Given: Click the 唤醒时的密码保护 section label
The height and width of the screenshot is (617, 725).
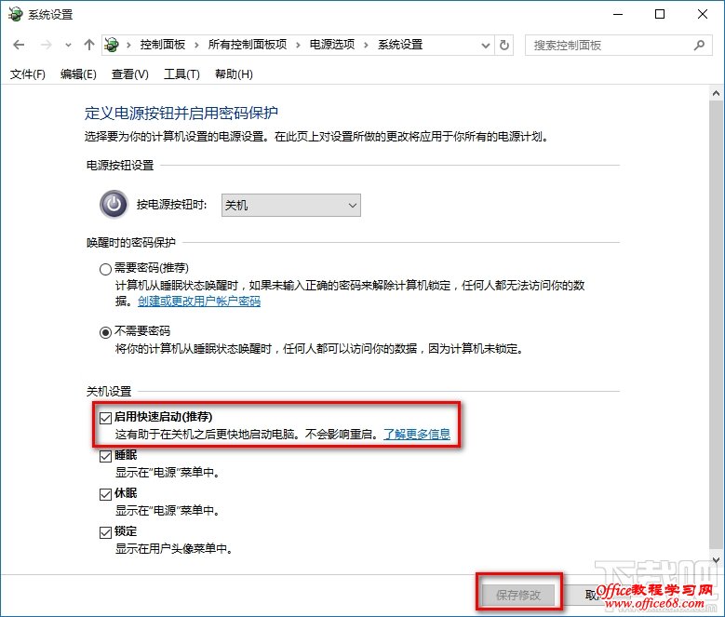Looking at the screenshot, I should (131, 243).
